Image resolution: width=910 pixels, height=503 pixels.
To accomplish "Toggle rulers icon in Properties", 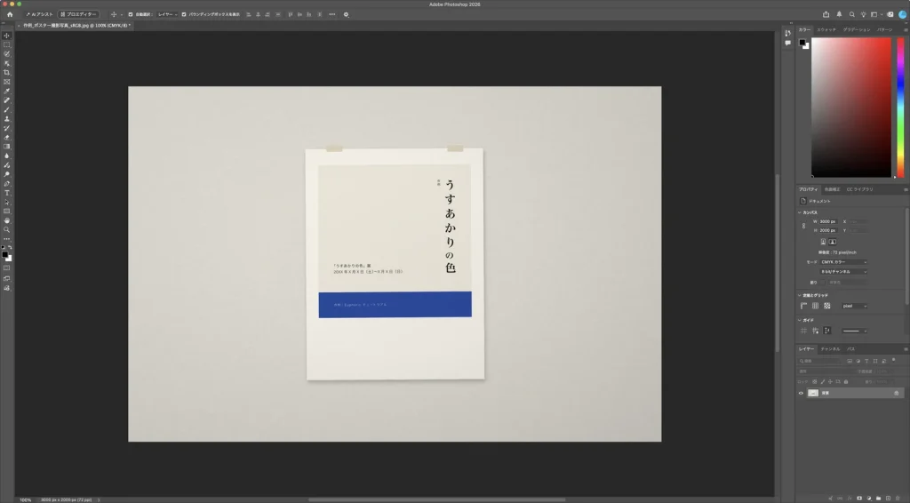I will click(803, 306).
